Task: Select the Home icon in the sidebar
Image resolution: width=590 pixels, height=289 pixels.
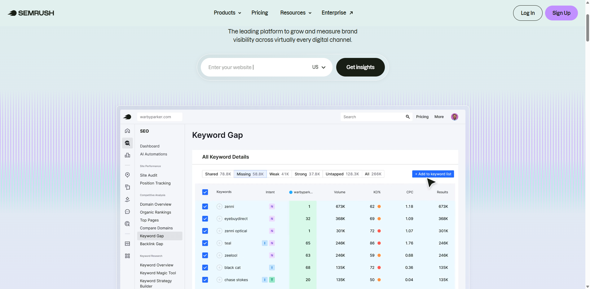Action: click(127, 130)
